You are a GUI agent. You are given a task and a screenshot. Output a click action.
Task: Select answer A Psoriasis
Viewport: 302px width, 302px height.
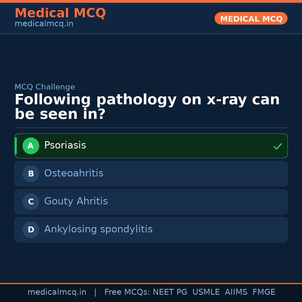151,146
